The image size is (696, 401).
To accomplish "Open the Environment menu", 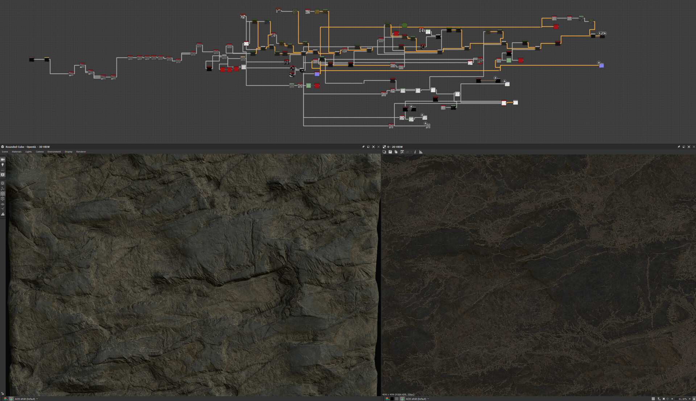I will [x=54, y=152].
